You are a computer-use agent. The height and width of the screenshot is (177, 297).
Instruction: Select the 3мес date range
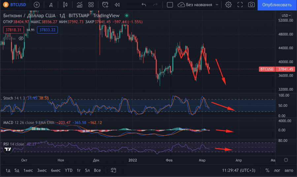(x=42, y=170)
